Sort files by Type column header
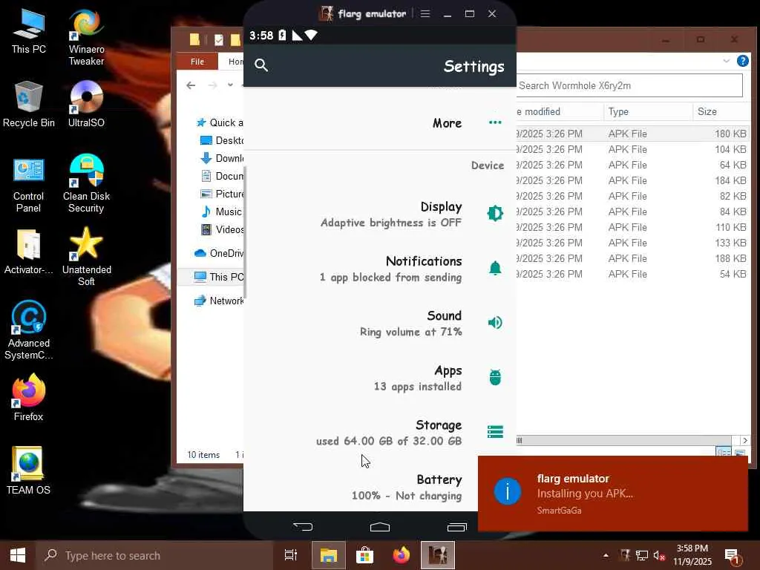 click(x=648, y=111)
